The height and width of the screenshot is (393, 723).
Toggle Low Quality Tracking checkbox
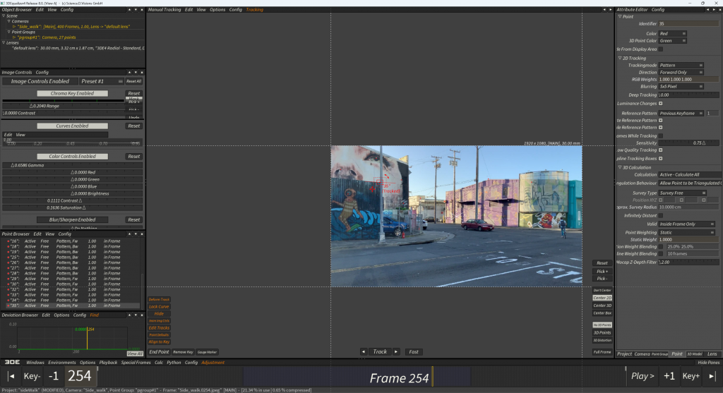click(661, 150)
